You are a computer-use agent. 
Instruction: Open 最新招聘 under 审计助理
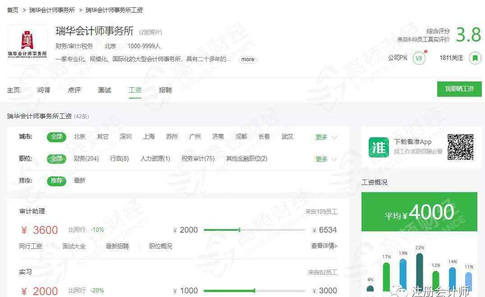click(x=117, y=246)
